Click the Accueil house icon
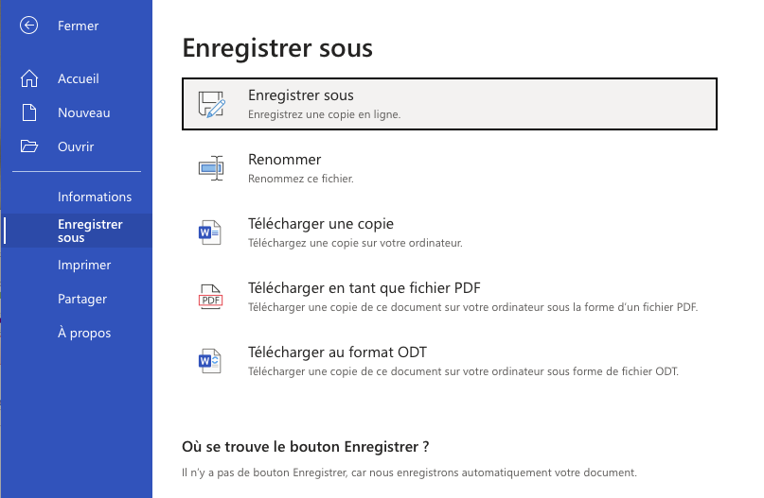Image resolution: width=764 pixels, height=498 pixels. click(x=29, y=78)
